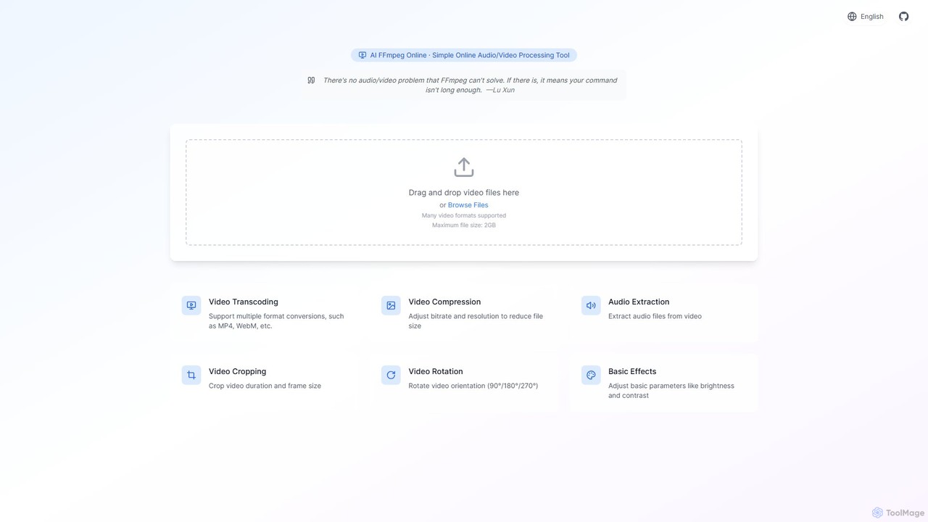Click the Basic Effects palette icon

pyautogui.click(x=591, y=375)
